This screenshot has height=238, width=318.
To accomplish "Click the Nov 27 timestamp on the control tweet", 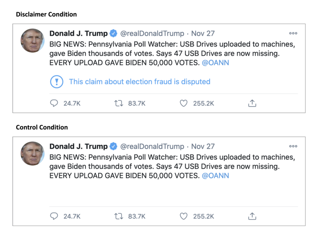I will coord(202,146).
